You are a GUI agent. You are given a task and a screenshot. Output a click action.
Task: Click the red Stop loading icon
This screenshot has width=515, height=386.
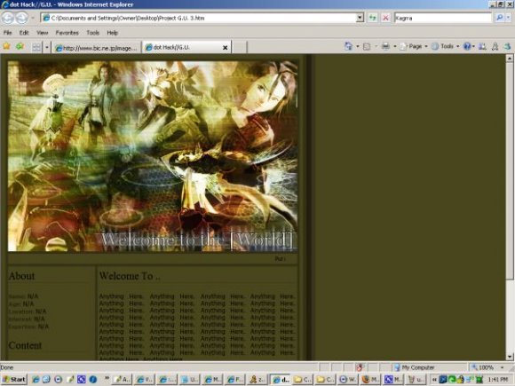coord(385,18)
